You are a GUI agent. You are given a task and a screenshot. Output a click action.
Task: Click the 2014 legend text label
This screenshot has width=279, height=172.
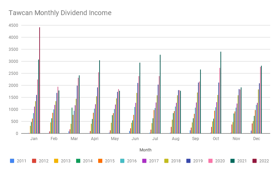coord(87,161)
